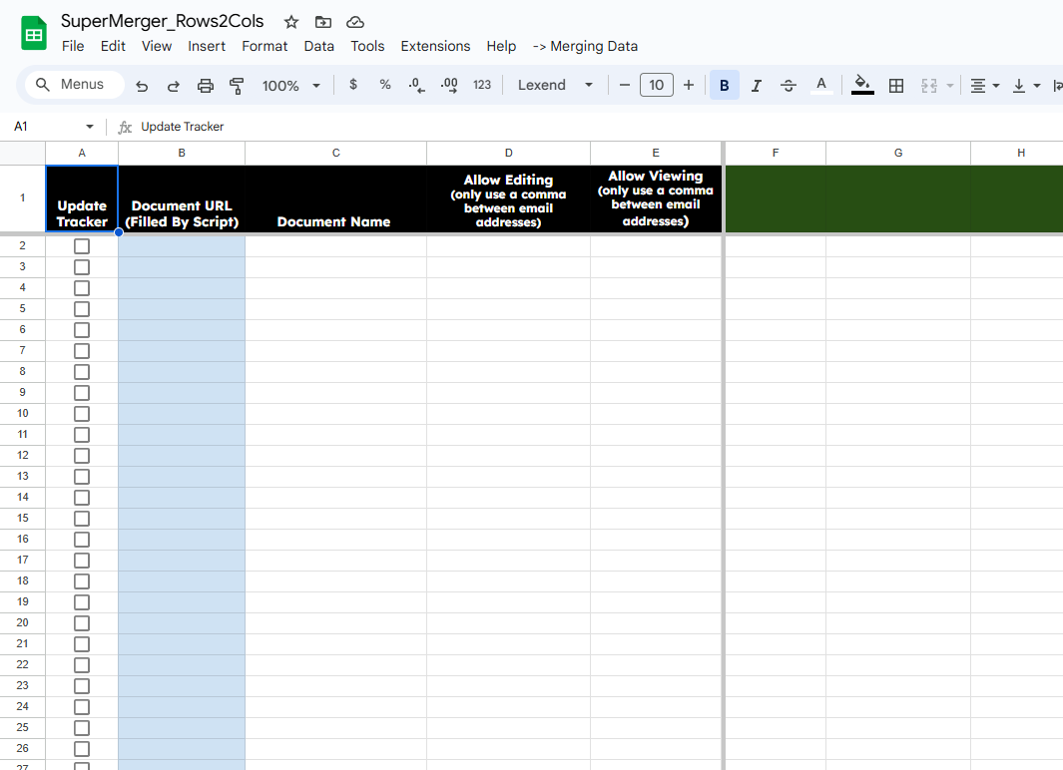Image resolution: width=1063 pixels, height=770 pixels.
Task: Click the font size field
Action: [656, 85]
